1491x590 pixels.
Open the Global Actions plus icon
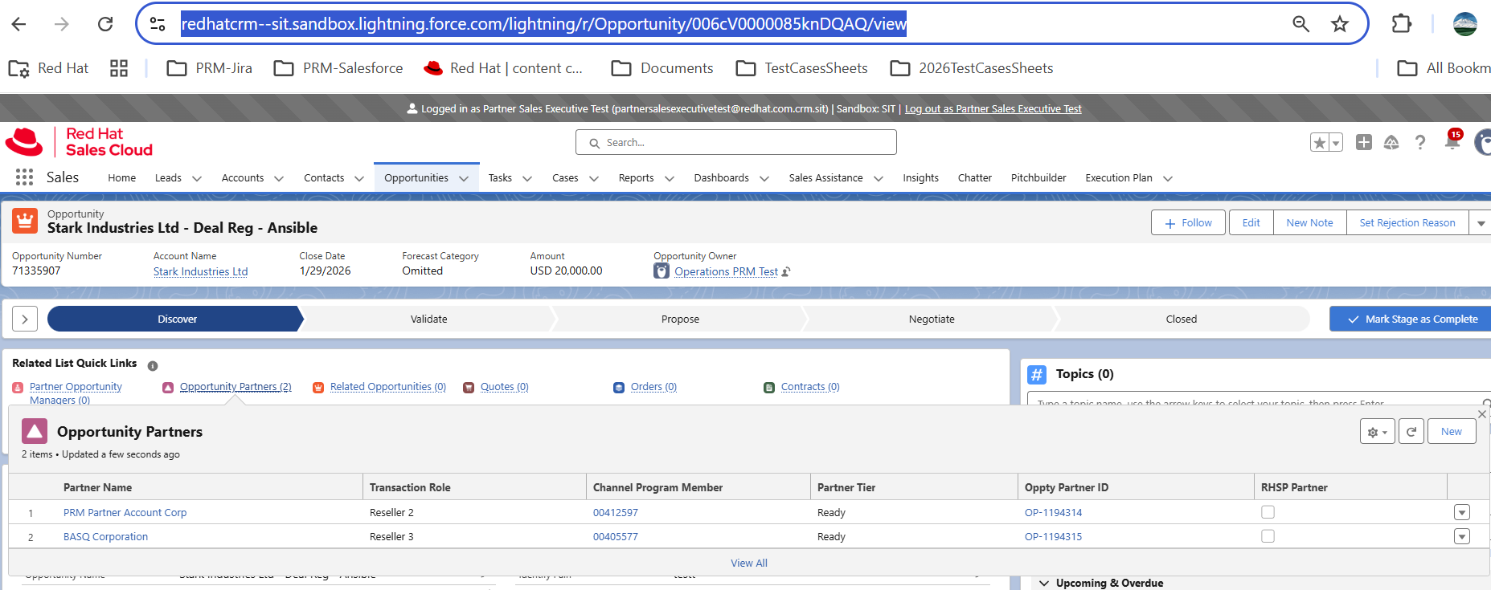click(1364, 142)
